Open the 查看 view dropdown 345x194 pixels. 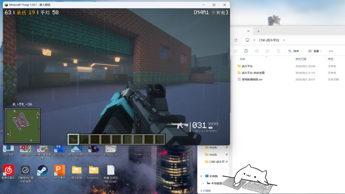(x=315, y=51)
